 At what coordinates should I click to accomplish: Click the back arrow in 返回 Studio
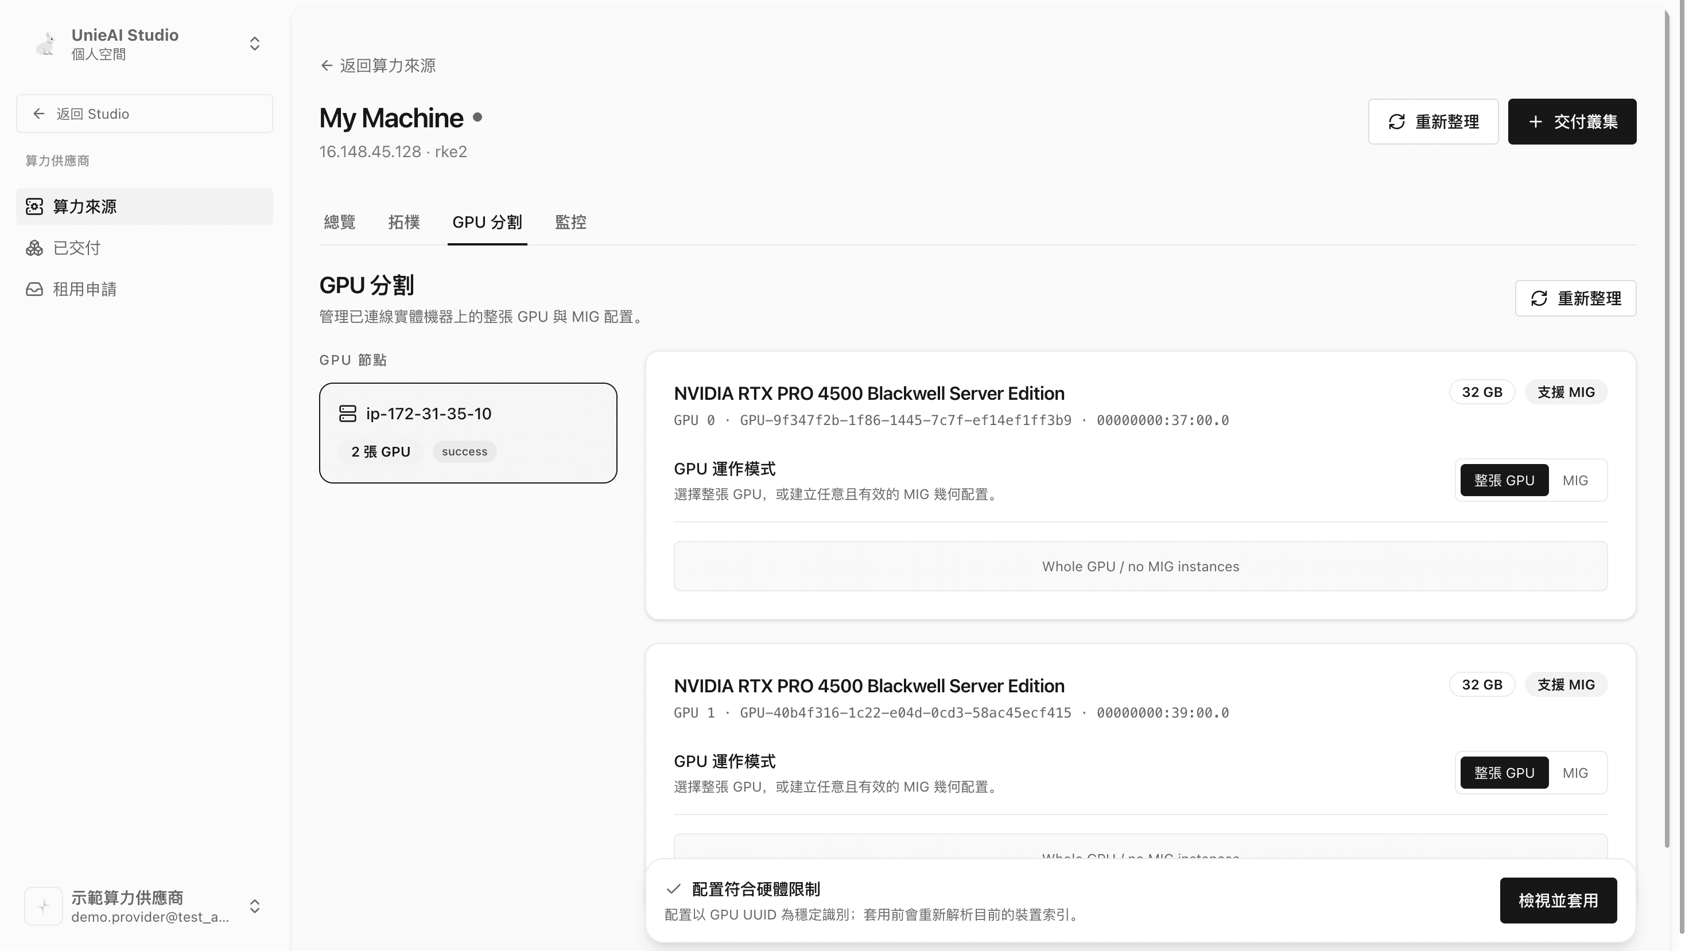pos(38,114)
